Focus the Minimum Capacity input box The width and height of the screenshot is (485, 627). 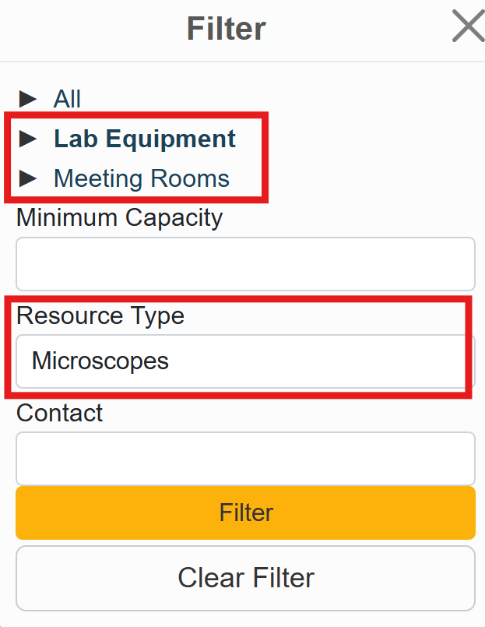coord(245,264)
